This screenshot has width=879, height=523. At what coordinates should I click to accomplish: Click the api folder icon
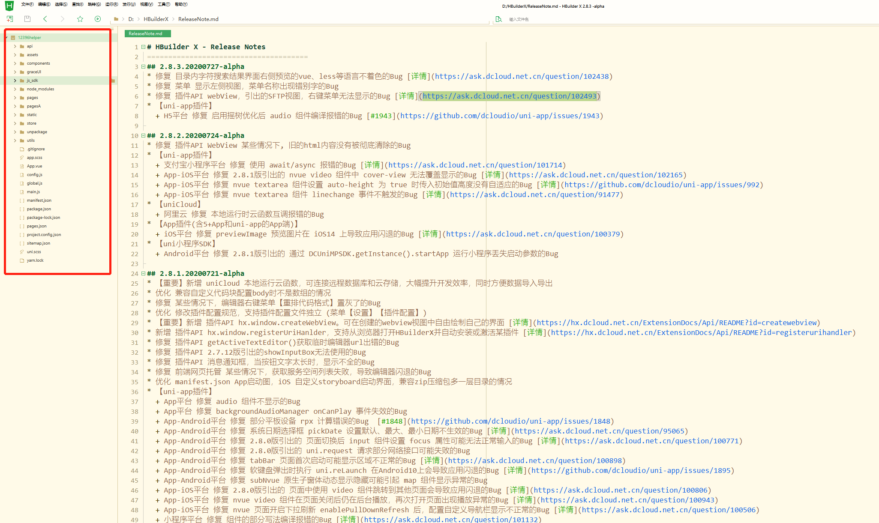pyautogui.click(x=22, y=46)
